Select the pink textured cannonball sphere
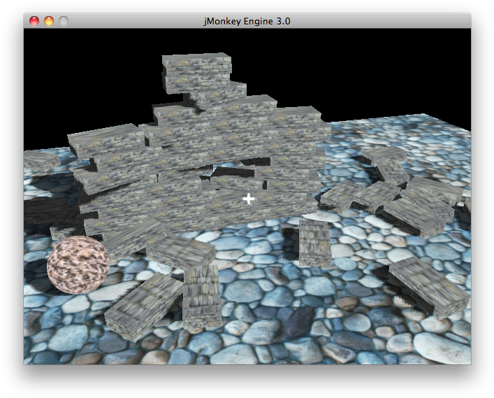The height and width of the screenshot is (398, 494). pos(78,264)
